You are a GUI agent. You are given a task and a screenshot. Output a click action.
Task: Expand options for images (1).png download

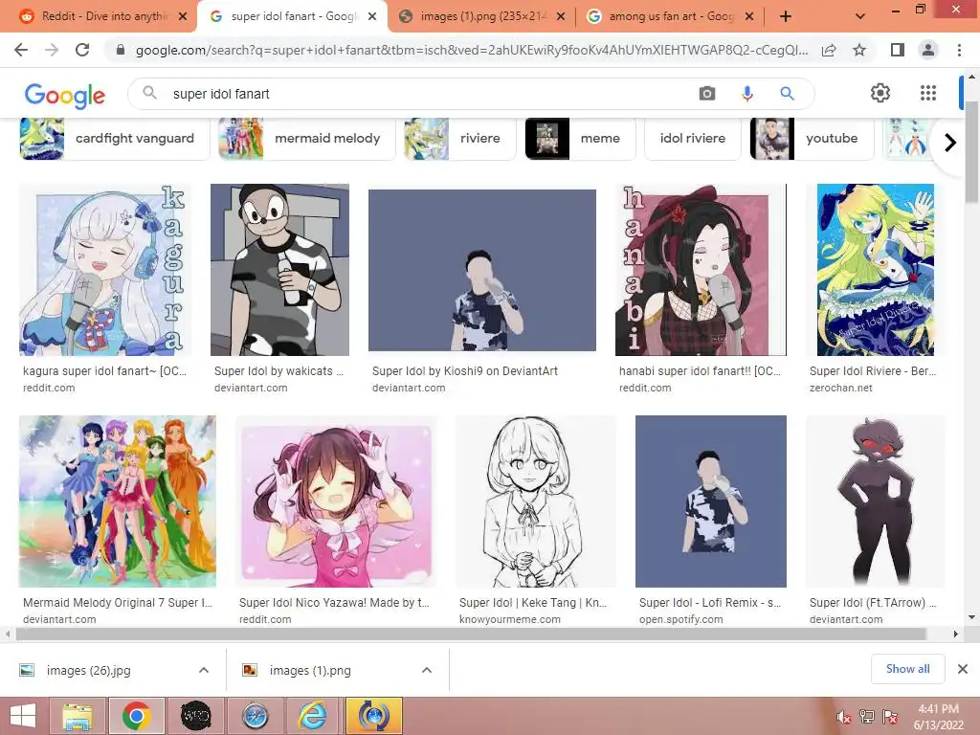427,670
